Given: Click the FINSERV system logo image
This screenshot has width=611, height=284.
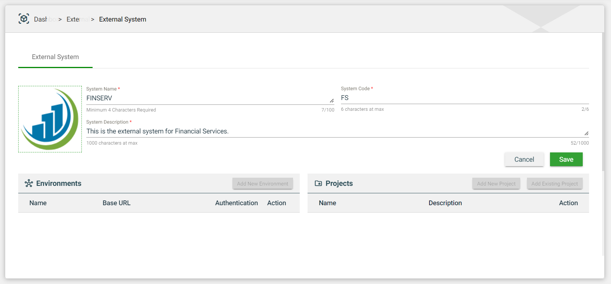Looking at the screenshot, I should click(50, 119).
